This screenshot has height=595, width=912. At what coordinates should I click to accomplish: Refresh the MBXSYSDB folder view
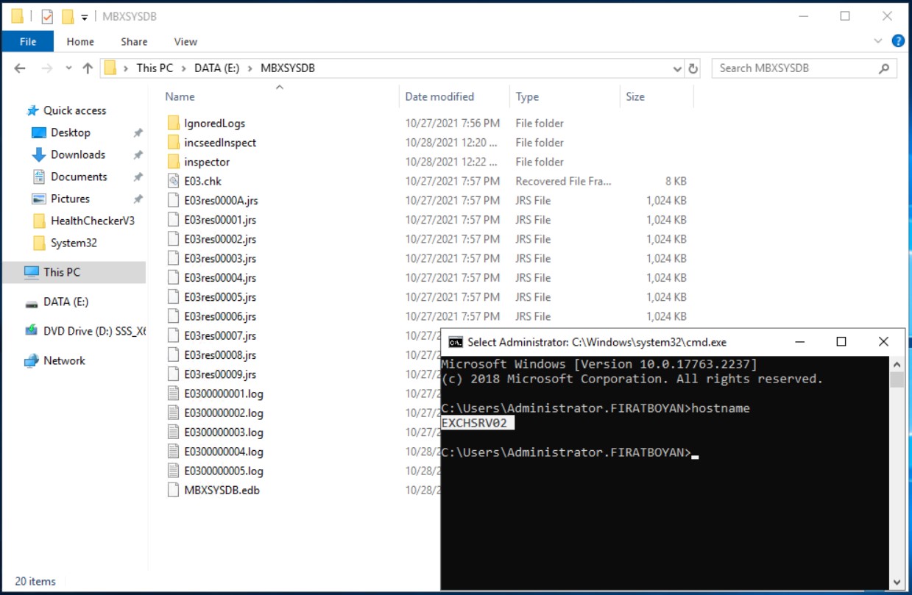point(693,68)
